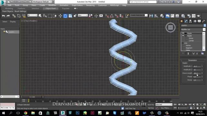
Task: Click the Set Key button
Action: tap(151, 108)
